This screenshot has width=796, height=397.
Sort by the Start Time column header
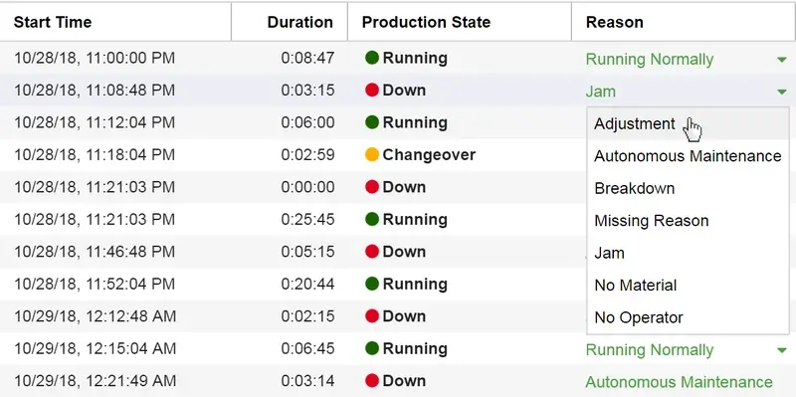click(53, 22)
